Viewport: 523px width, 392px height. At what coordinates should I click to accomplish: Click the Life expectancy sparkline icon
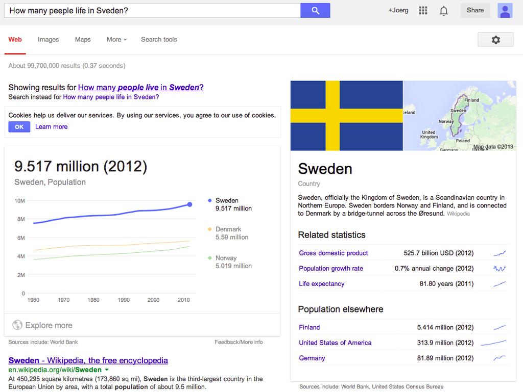tap(500, 284)
